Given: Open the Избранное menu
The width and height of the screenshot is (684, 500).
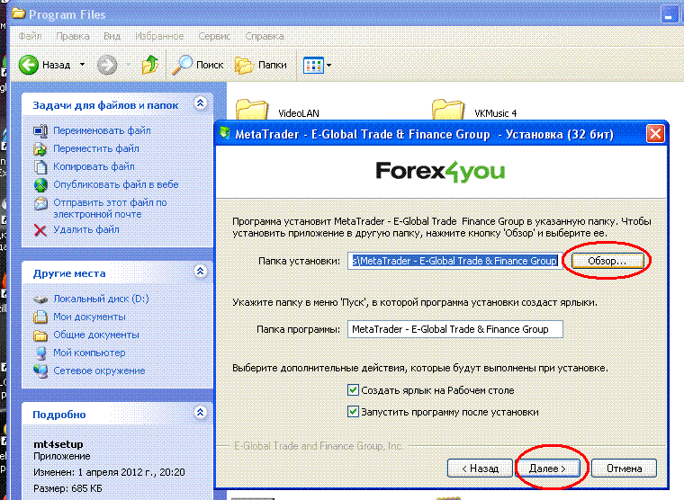Looking at the screenshot, I should 159,36.
